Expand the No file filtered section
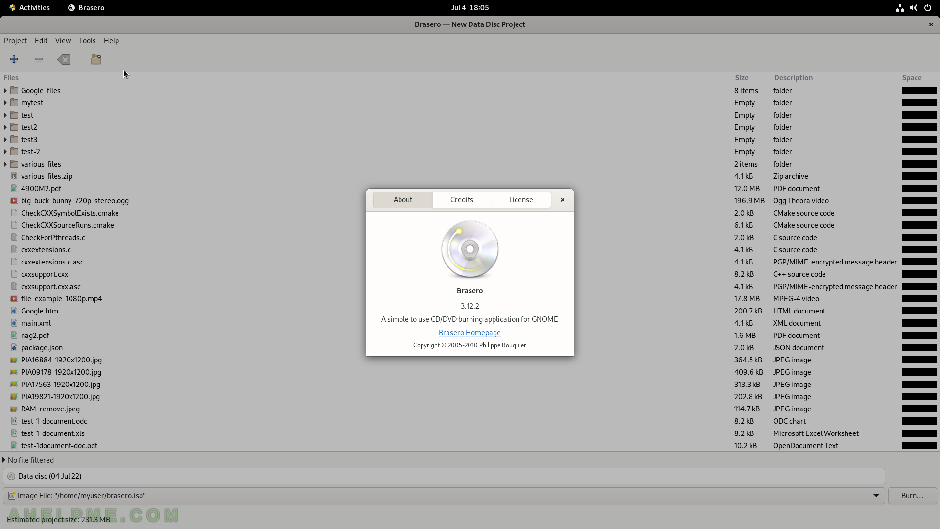The width and height of the screenshot is (940, 529). pos(4,460)
